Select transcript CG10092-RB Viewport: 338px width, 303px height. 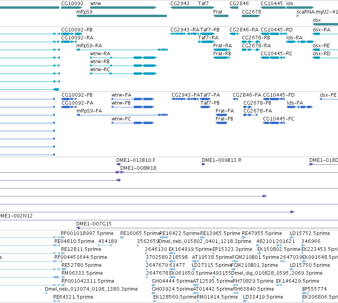tap(71, 34)
